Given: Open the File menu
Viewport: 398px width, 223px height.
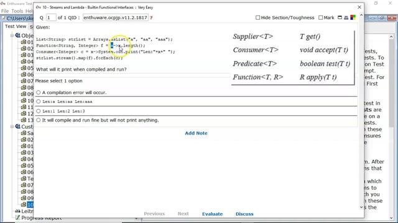Looking at the screenshot, I should 5,11.
